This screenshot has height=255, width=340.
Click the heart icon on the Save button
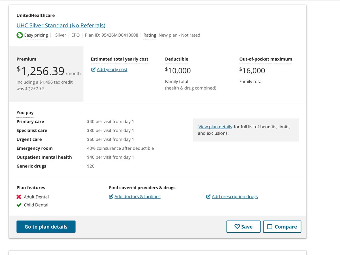(237, 227)
